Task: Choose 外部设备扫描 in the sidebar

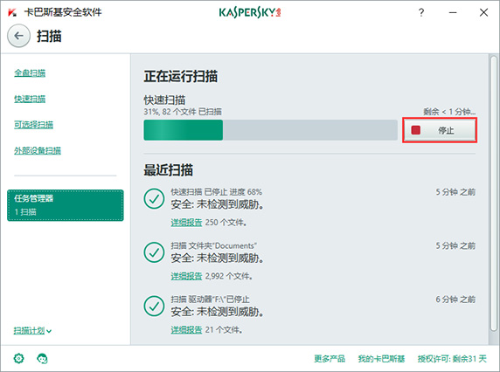Action: pyautogui.click(x=38, y=150)
